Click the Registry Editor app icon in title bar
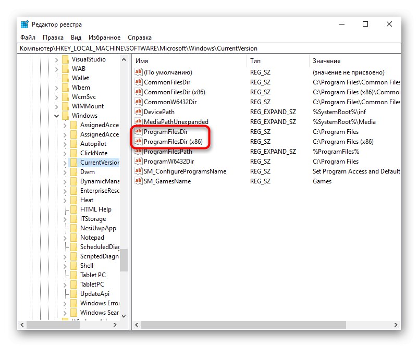 pos(24,24)
